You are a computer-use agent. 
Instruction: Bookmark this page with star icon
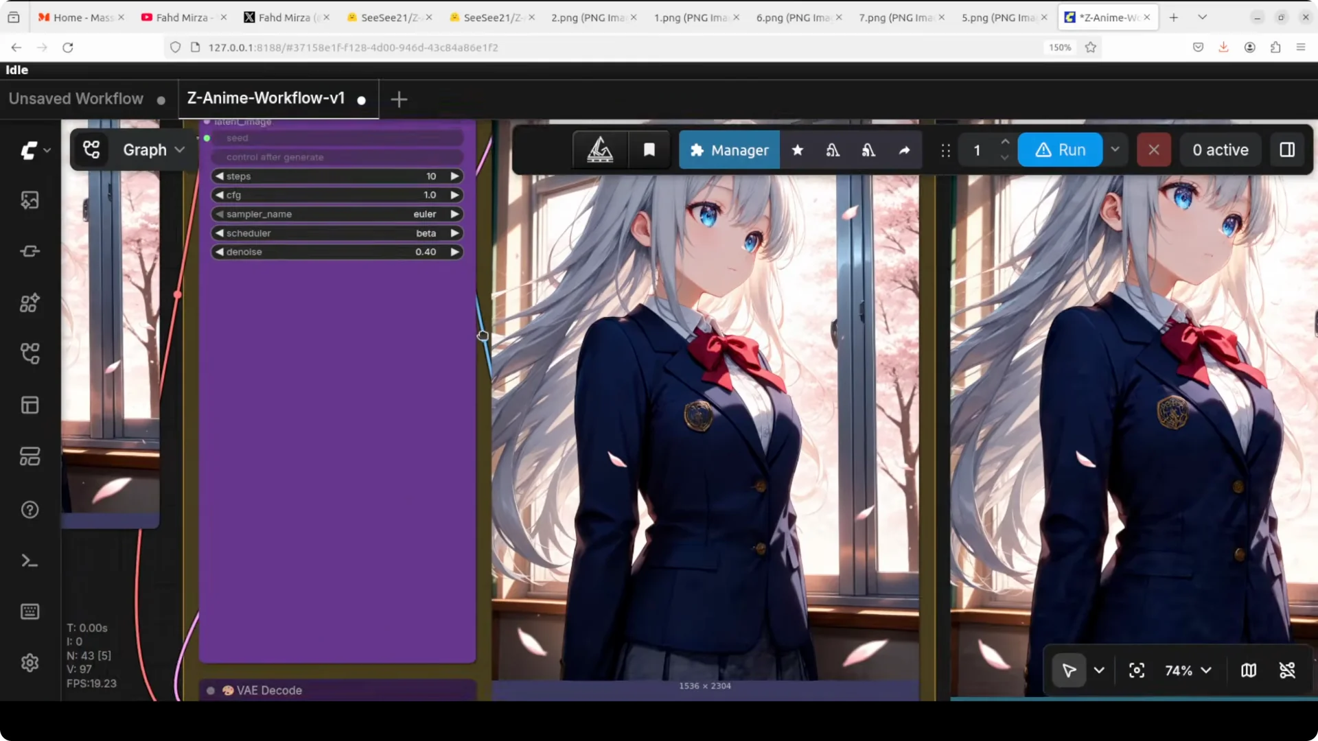coord(1090,47)
